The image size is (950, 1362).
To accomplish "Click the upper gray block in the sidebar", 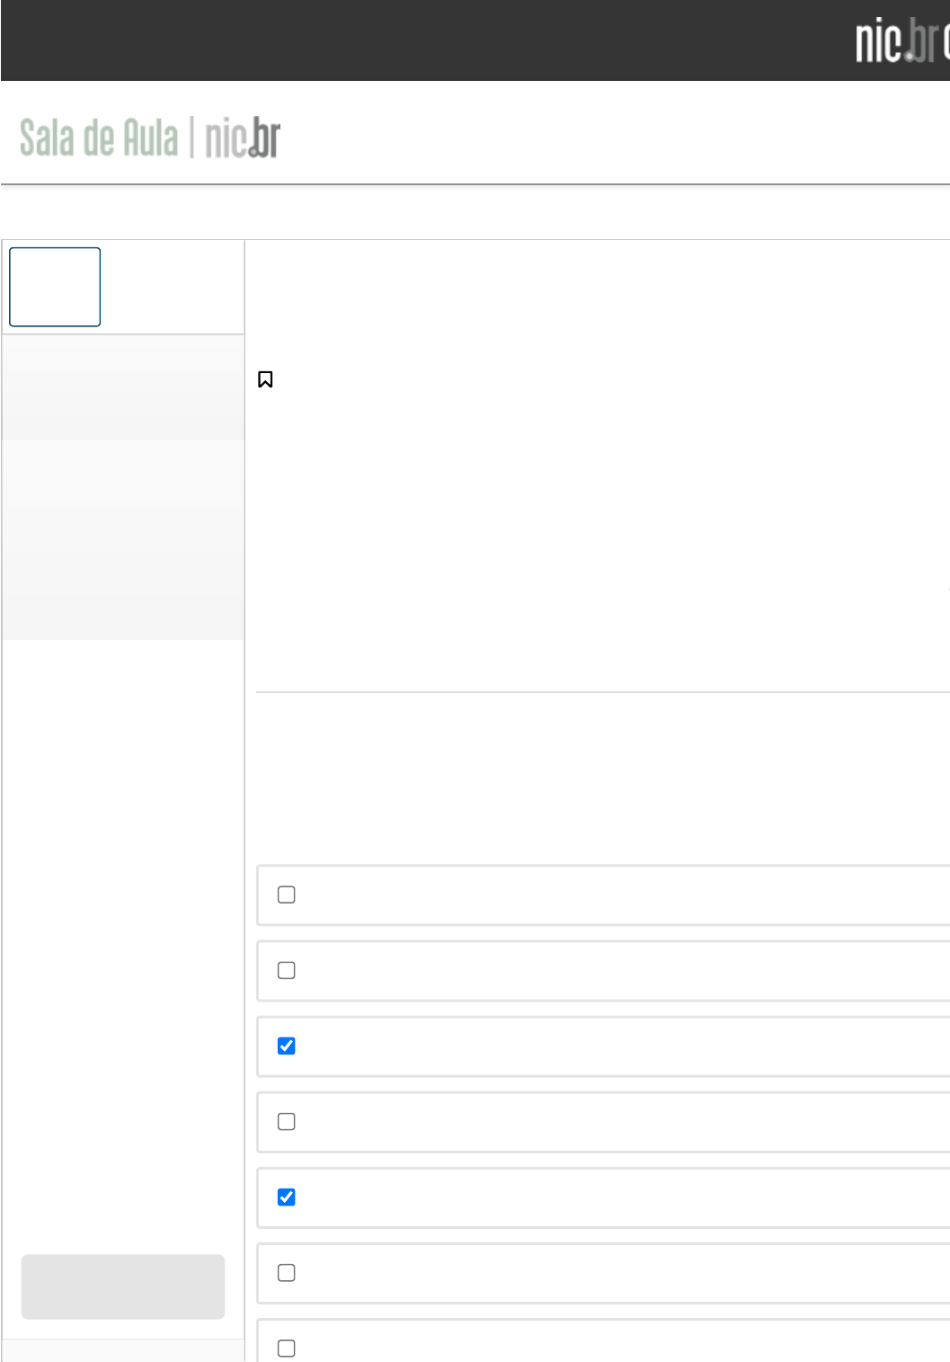I will (x=123, y=387).
